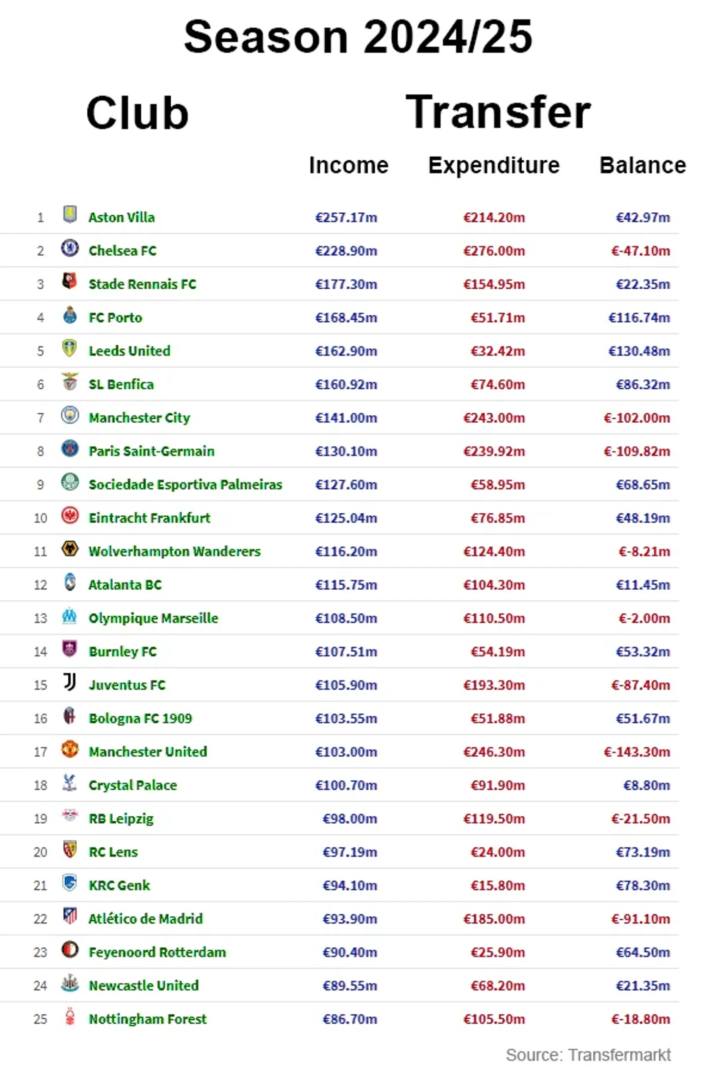Click the Newcastle United badge icon
The width and height of the screenshot is (716, 1083).
tap(70, 983)
